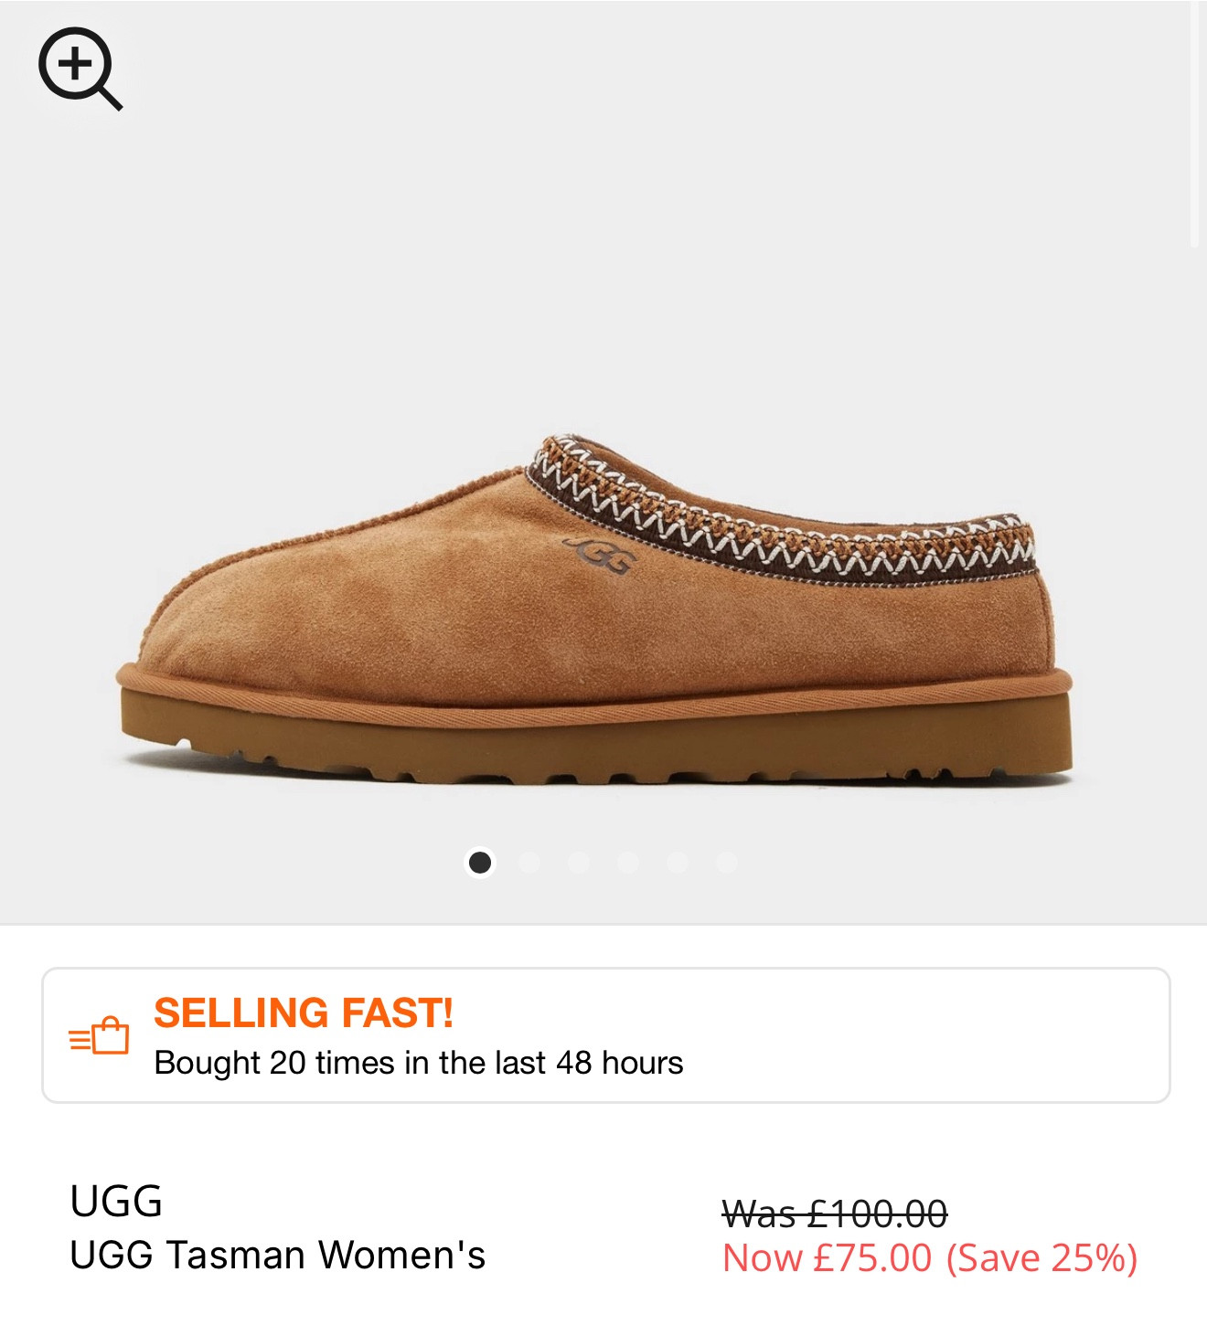Select the fourth carousel dot

point(627,861)
